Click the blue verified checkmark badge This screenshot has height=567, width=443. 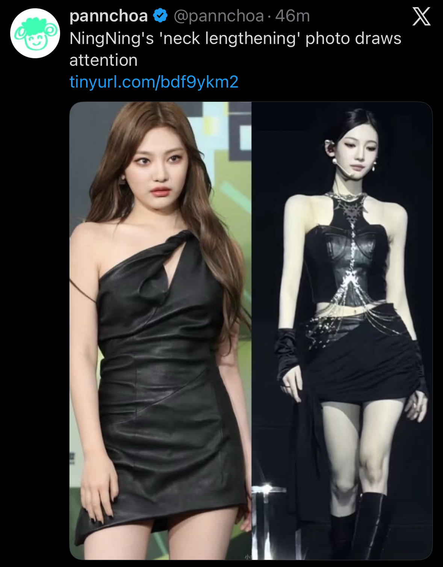160,16
